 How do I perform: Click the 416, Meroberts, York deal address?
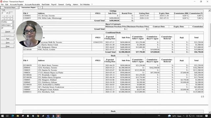coord(46,92)
